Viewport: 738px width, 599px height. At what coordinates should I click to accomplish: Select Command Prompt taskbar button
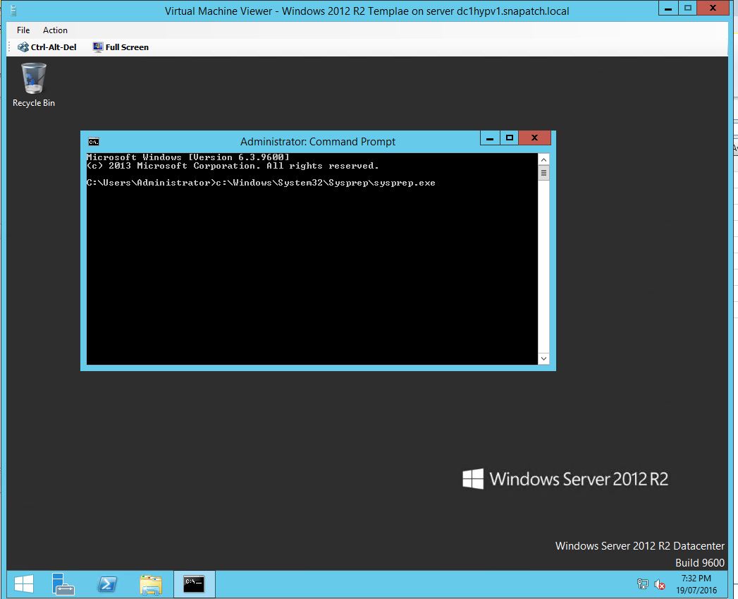(194, 584)
